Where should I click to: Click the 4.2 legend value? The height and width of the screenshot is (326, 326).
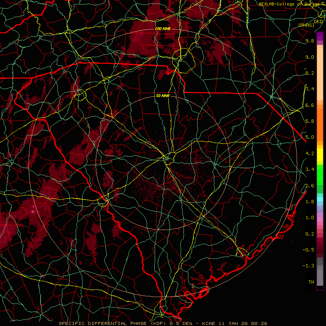point(310,154)
